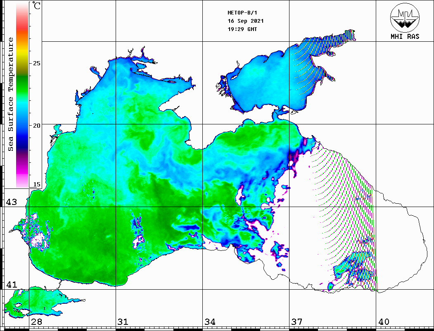Click the longitude label 34
Viewport: 434px width, 331px height.
pyautogui.click(x=210, y=321)
